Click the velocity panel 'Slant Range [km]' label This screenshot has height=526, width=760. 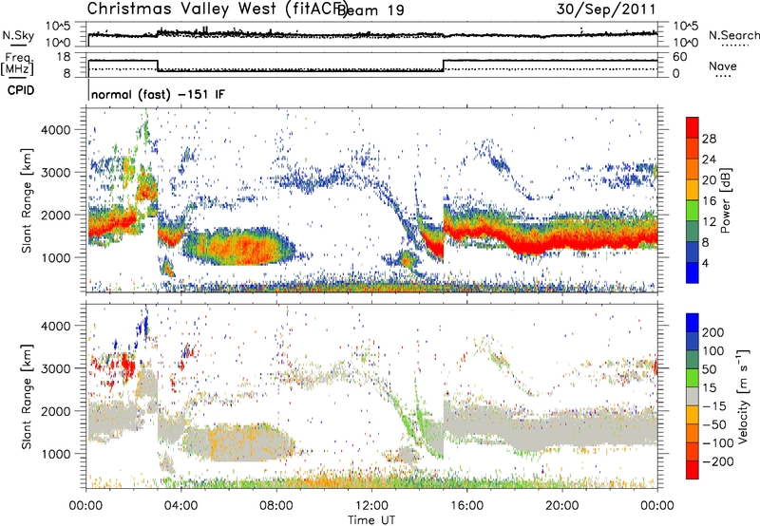pyautogui.click(x=27, y=397)
